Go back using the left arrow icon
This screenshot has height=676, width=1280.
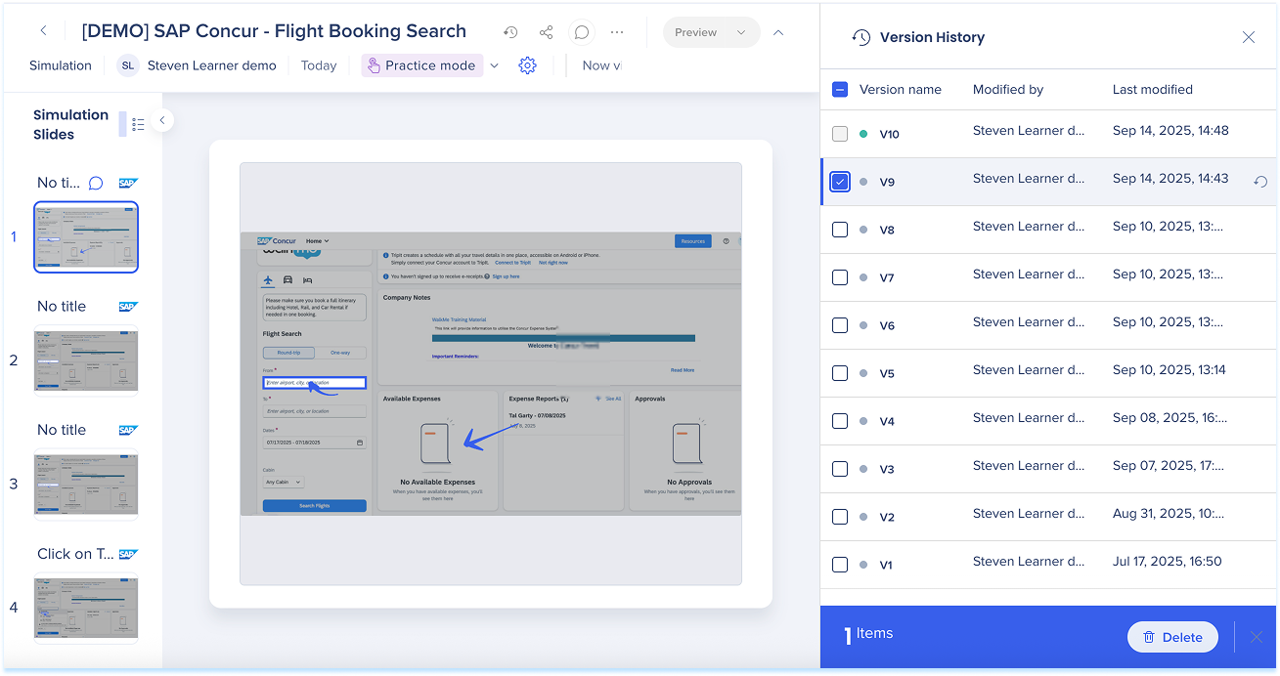(44, 31)
